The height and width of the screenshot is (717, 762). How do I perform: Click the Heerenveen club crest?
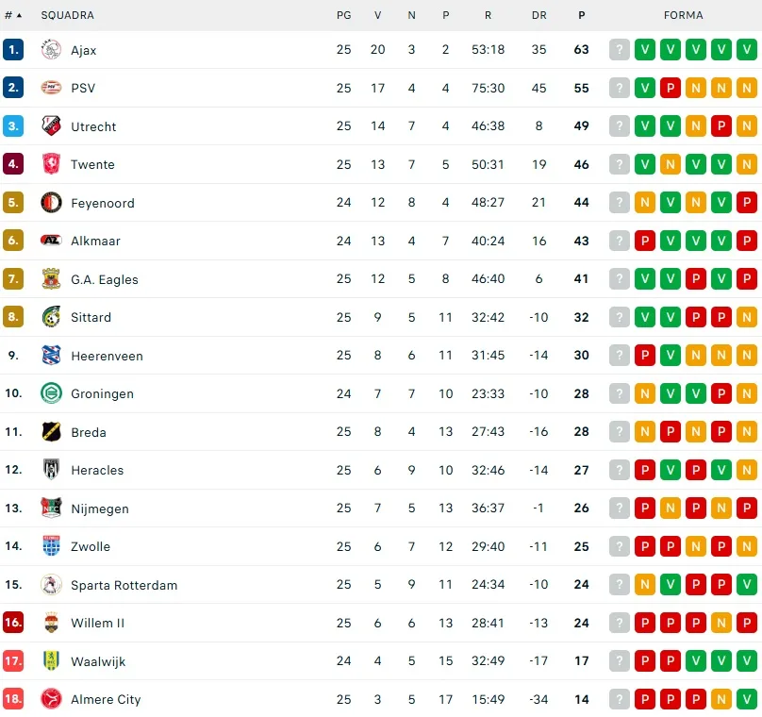point(51,356)
